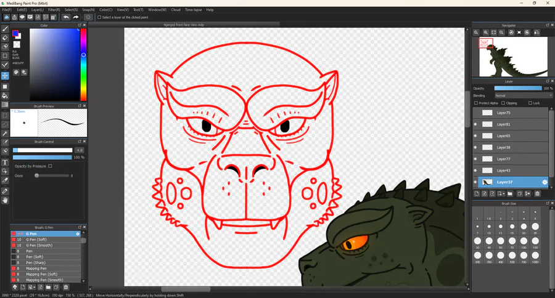
Task: Click the brush size value field 4.9
Action: 80,150
